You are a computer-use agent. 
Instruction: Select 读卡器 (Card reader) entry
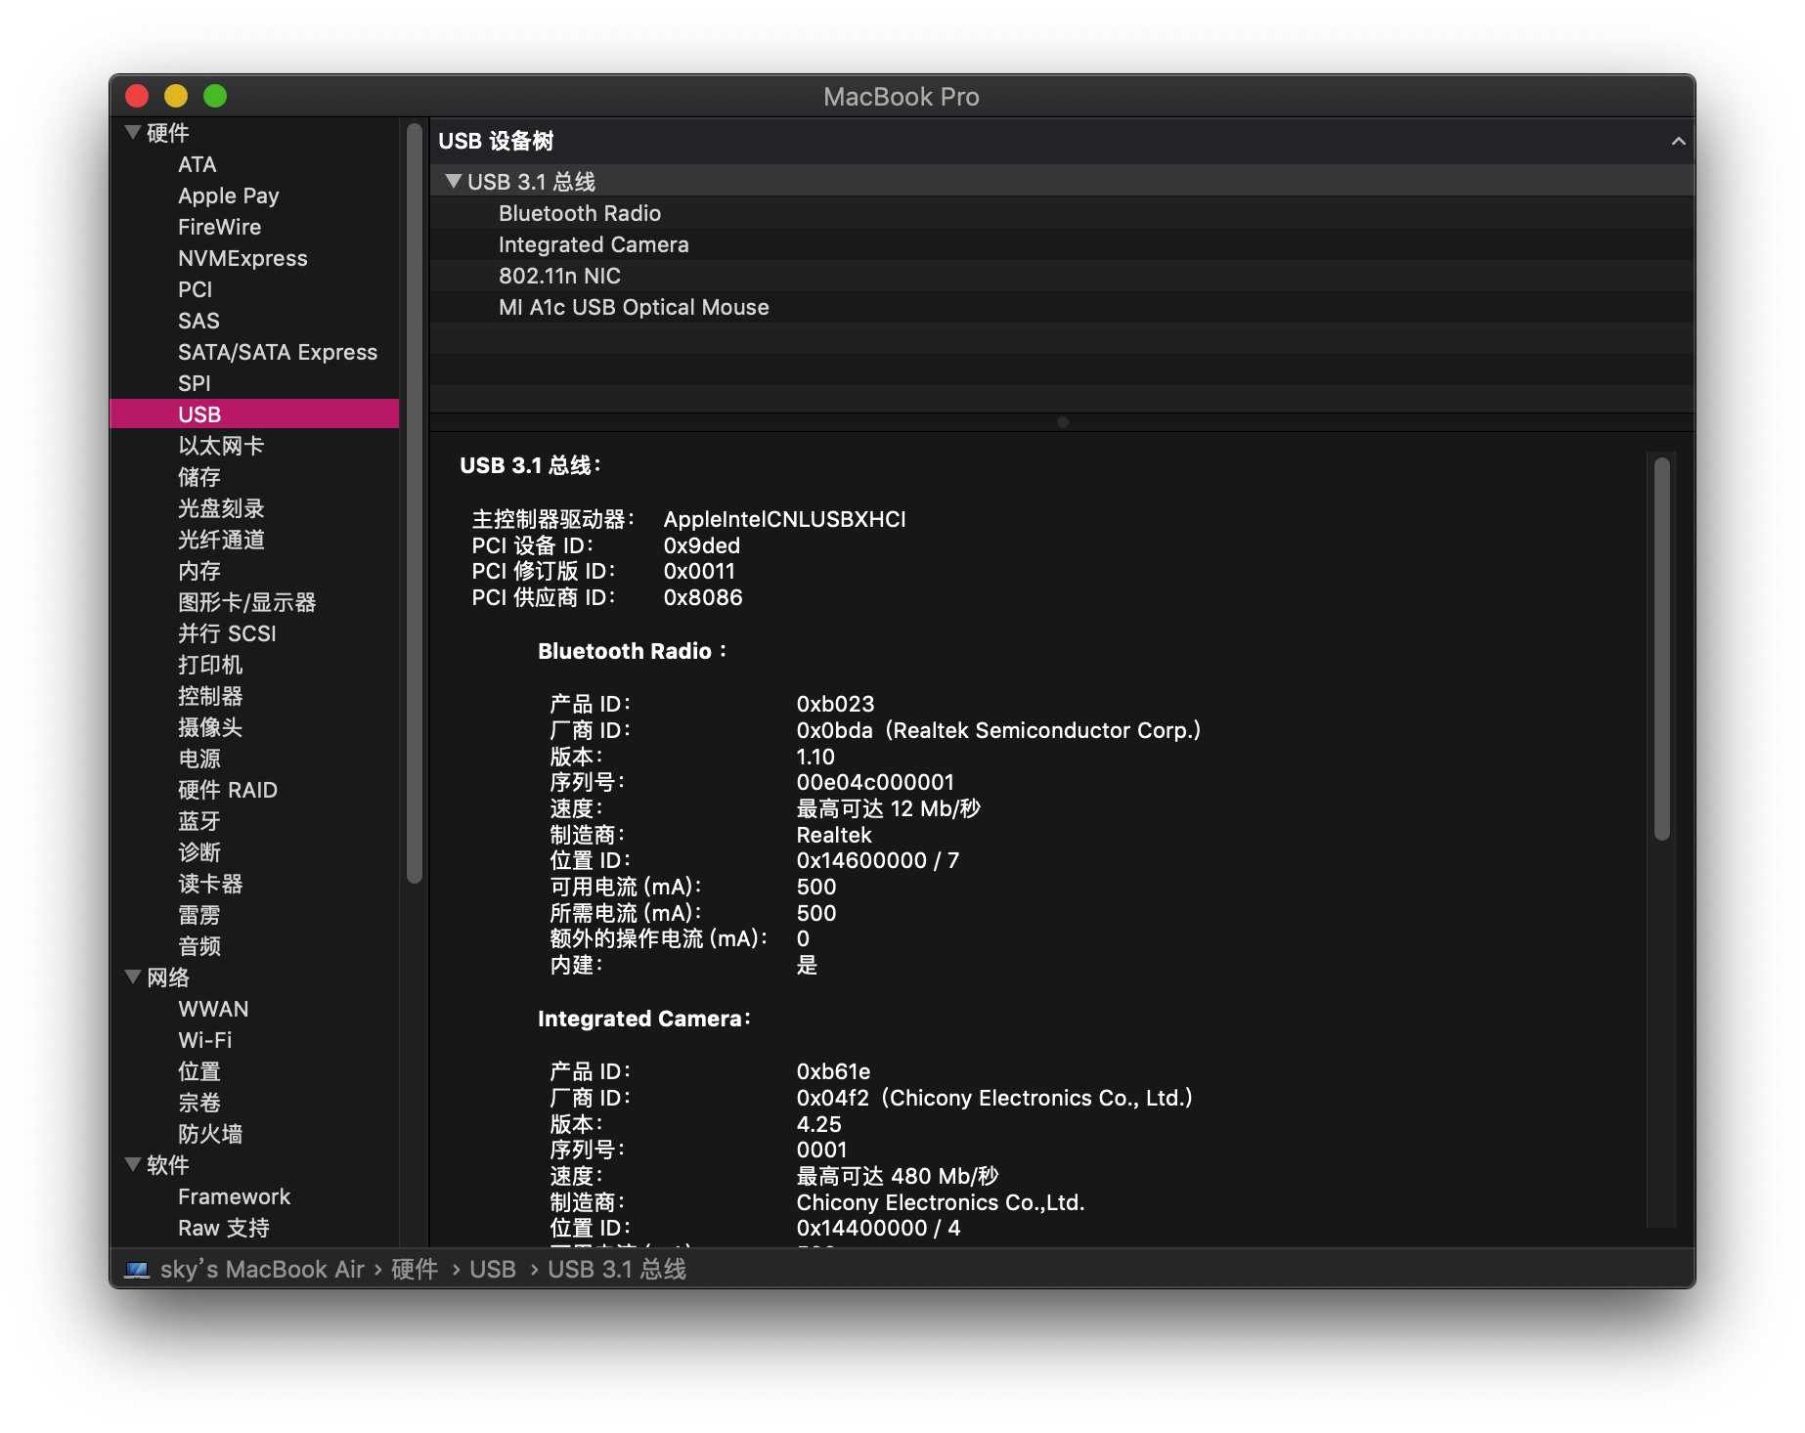(210, 884)
